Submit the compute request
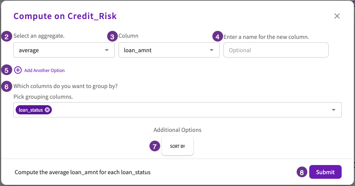The height and width of the screenshot is (186, 355). tap(325, 172)
